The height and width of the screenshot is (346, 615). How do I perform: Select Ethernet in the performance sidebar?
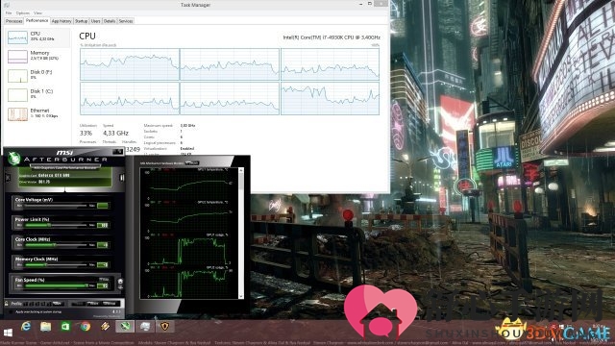38,113
